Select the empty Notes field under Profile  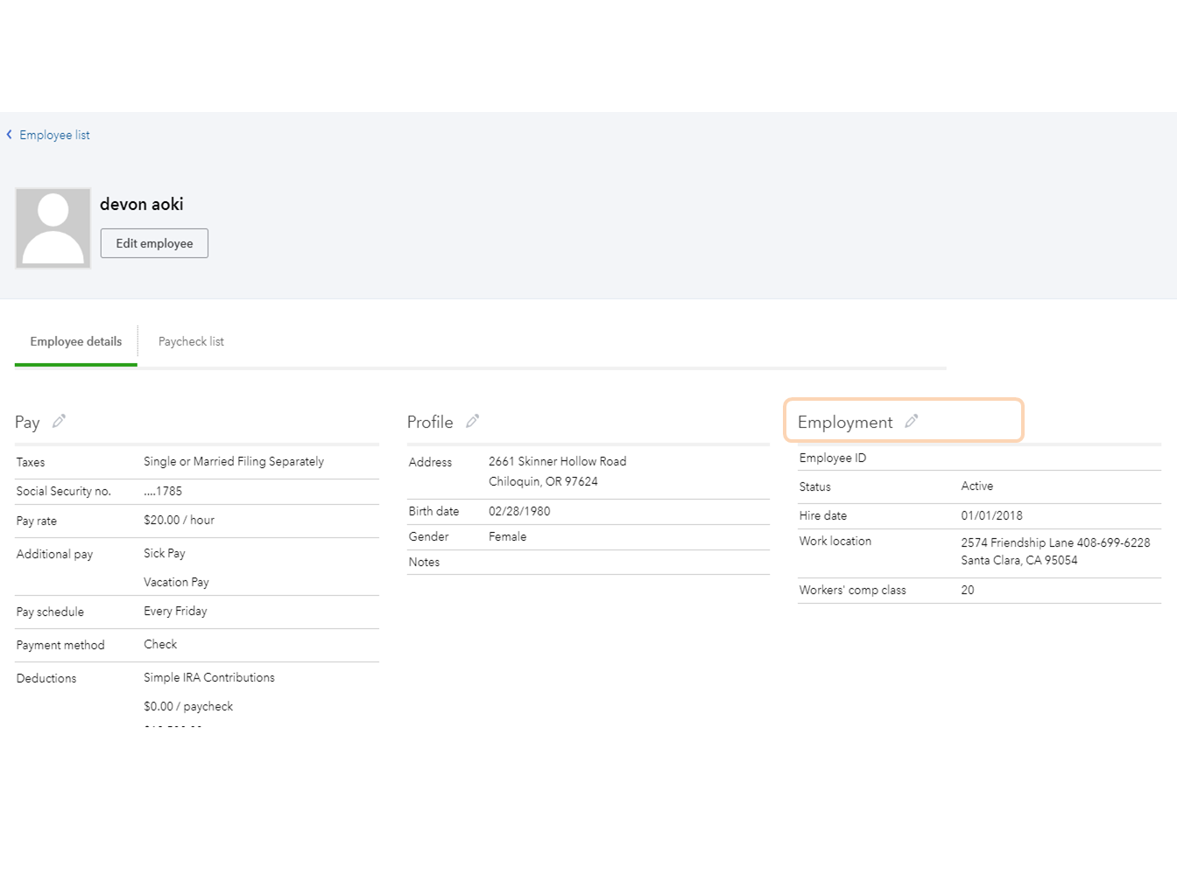click(424, 562)
